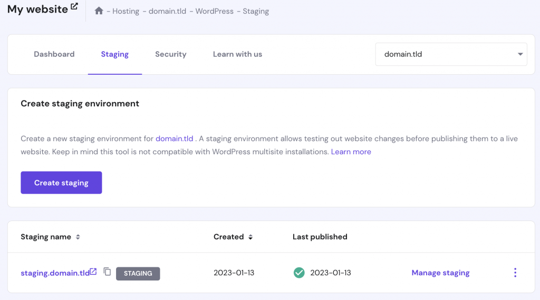This screenshot has width=540, height=300.
Task: Sort by Staging name column arrows
Action: click(78, 237)
